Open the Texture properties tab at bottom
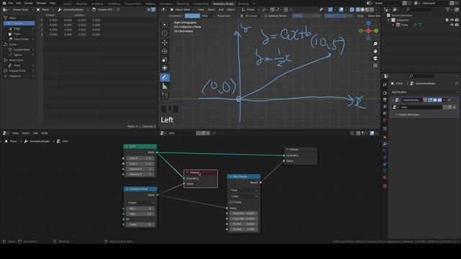Viewport: 461px width, 259px height. (x=385, y=186)
